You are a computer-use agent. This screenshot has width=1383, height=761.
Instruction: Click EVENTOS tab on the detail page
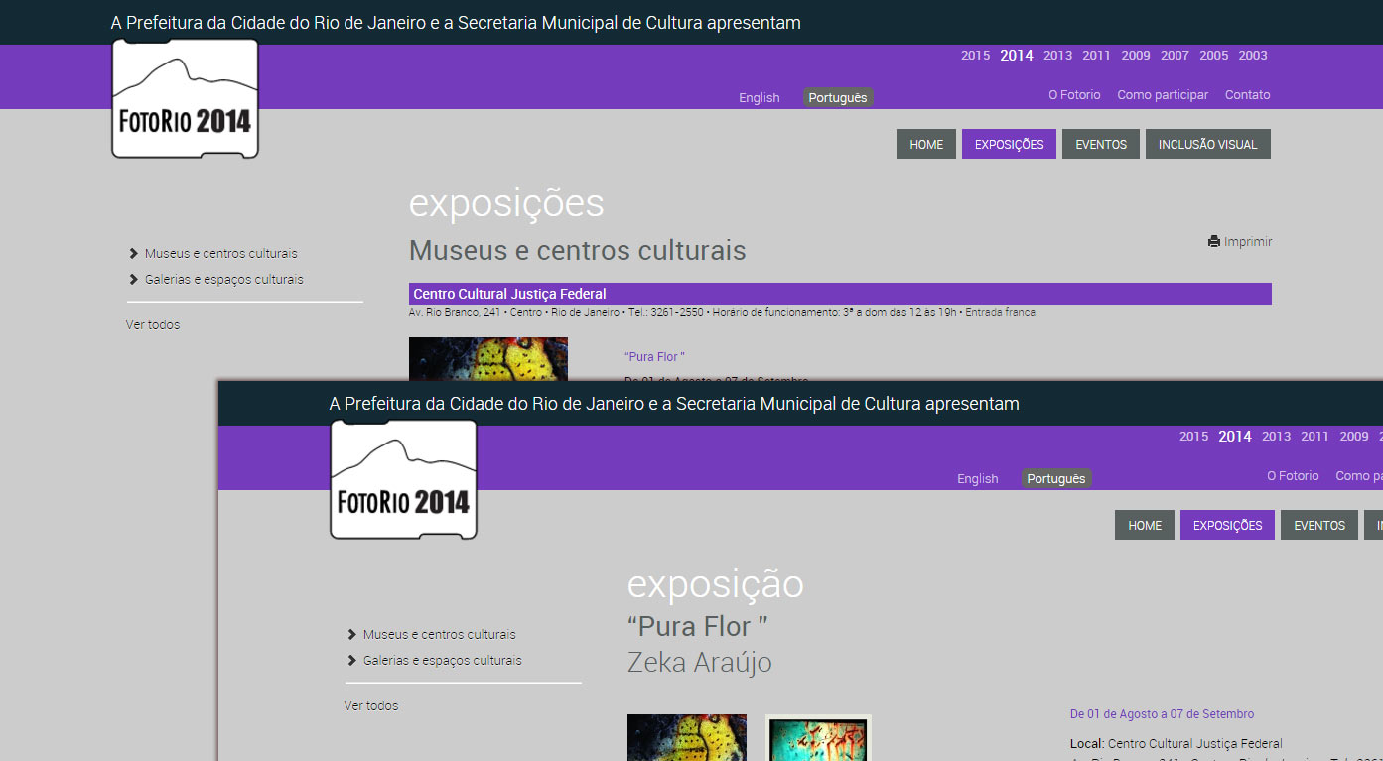point(1319,525)
